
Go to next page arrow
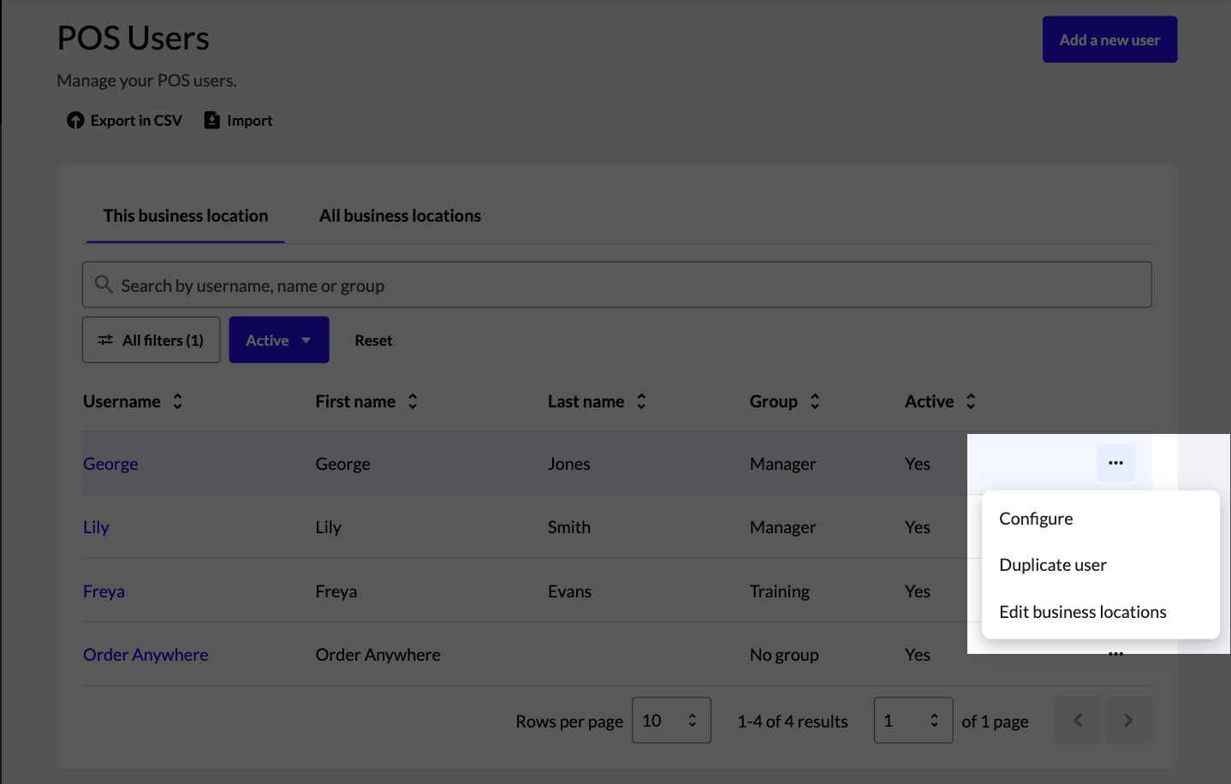pos(1127,721)
